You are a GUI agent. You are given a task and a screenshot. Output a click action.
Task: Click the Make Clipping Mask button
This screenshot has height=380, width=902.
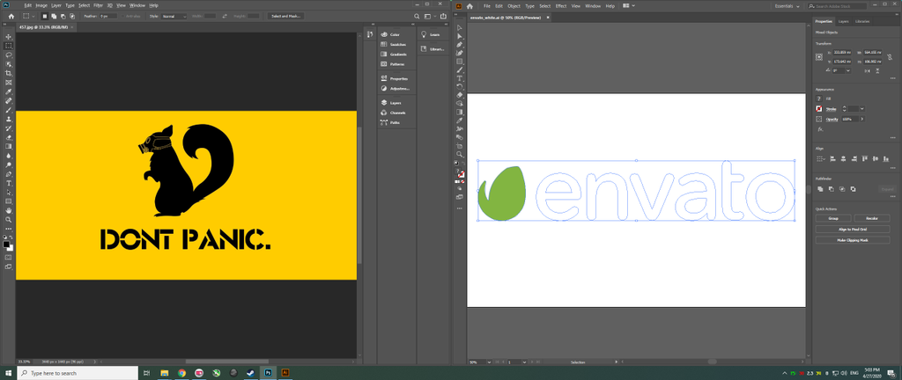(853, 239)
